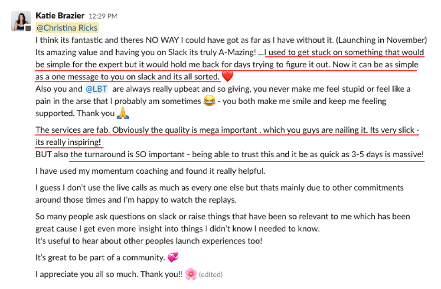This screenshot has height=289, width=441.
Task: Click the red heart emoji
Action: tap(228, 77)
